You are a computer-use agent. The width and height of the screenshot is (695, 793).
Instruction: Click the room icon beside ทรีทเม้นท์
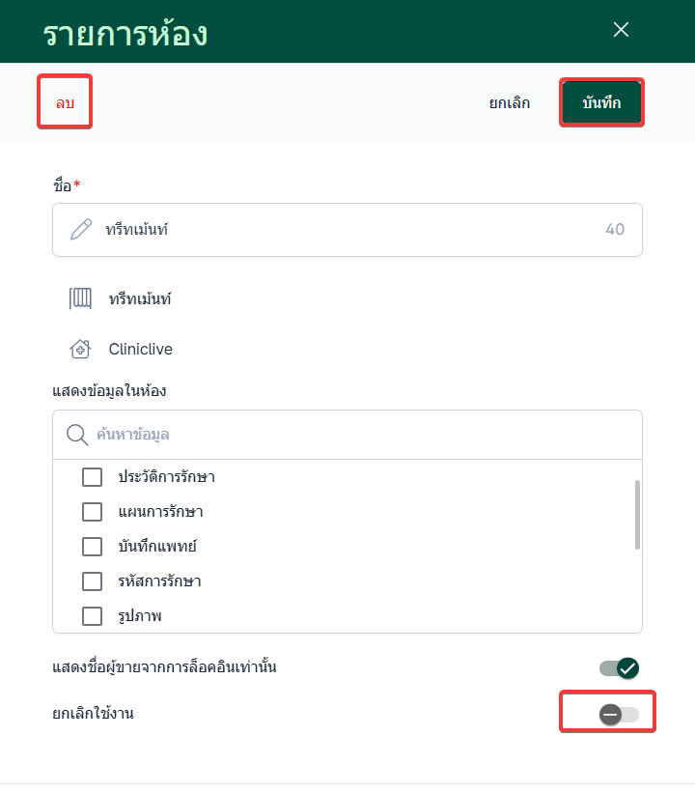coord(80,299)
